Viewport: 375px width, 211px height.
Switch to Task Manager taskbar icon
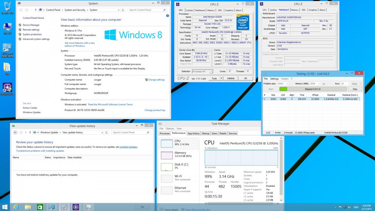(x=88, y=207)
